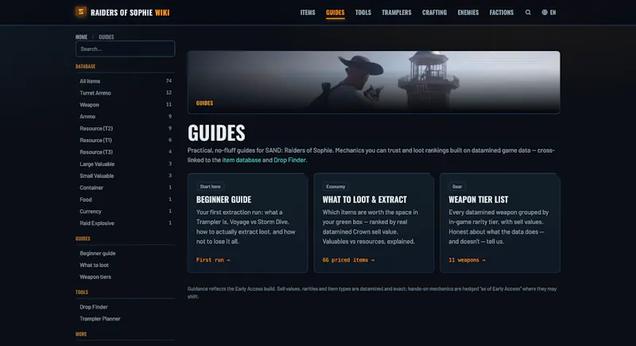This screenshot has width=636, height=346.
Task: Go to the Tramplers nav item
Action: [x=396, y=13]
